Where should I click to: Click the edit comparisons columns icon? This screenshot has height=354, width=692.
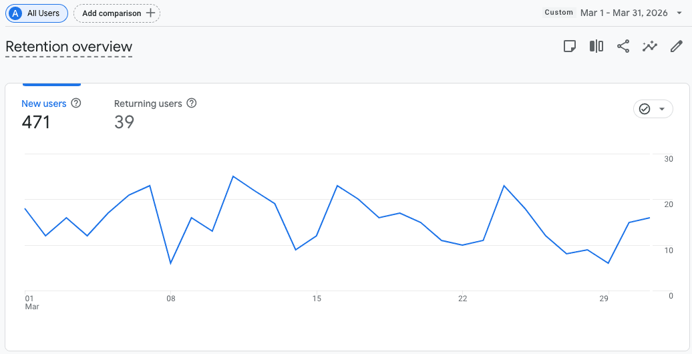tap(596, 47)
